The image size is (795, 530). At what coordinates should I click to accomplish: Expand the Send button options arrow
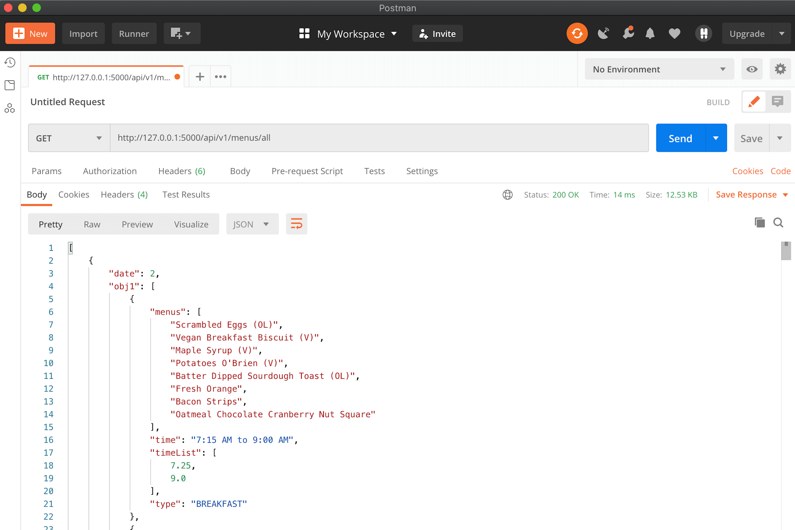pyautogui.click(x=716, y=138)
